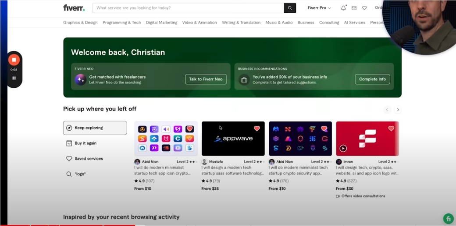This screenshot has width=456, height=226.
Task: Click the search magnifier button
Action: 290,8
